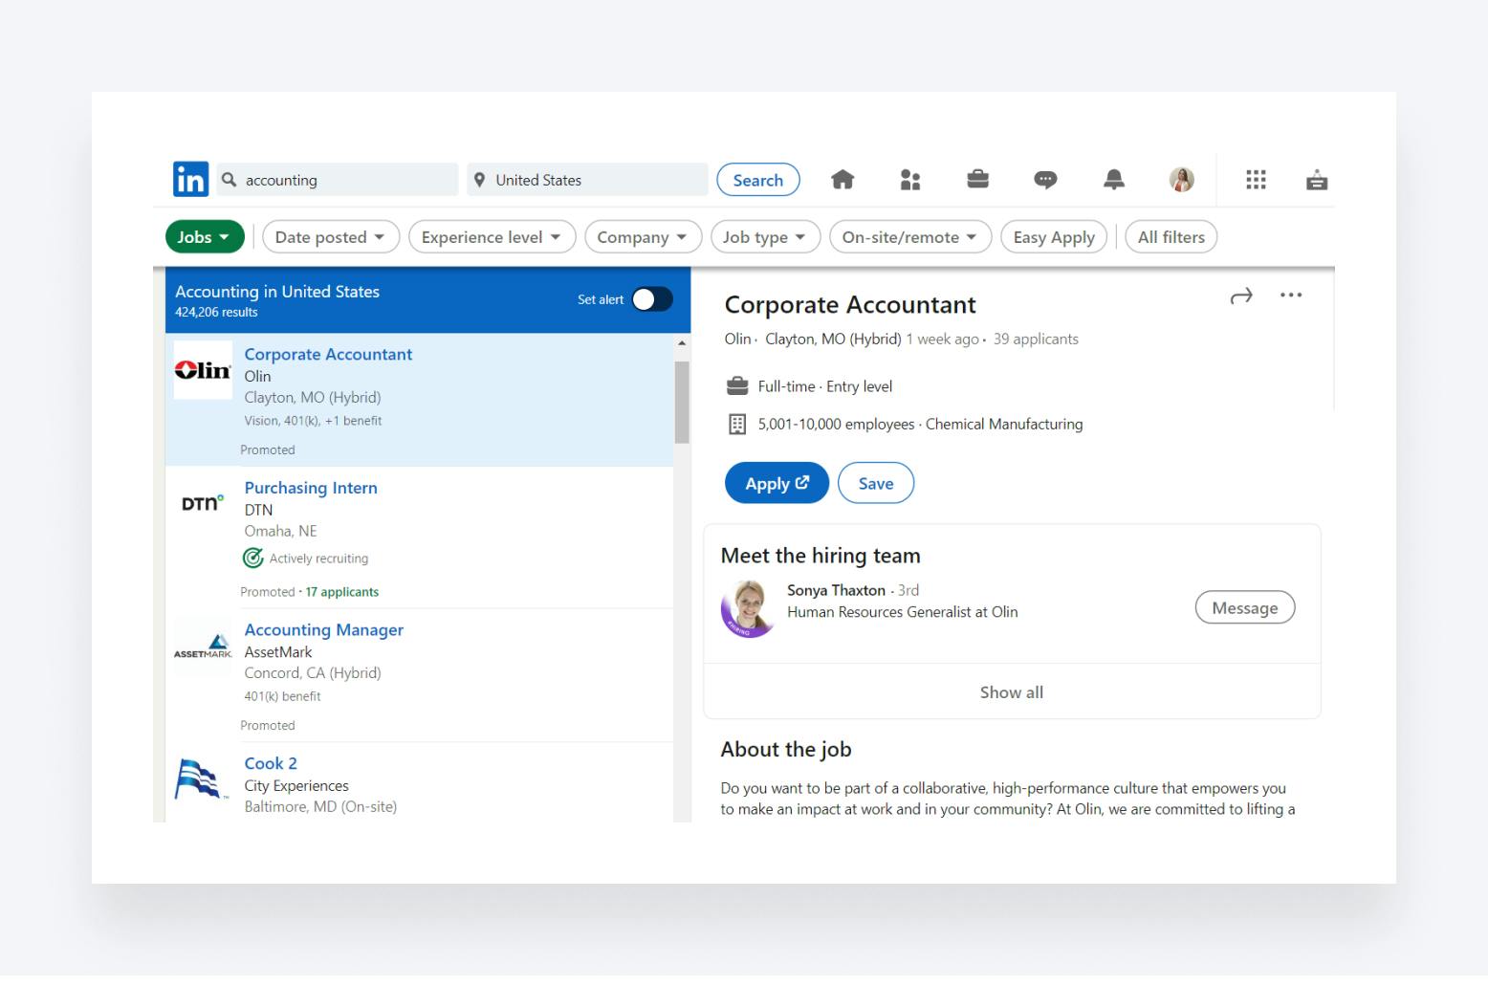The image size is (1488, 987).
Task: Open Notifications bell icon
Action: pos(1113,180)
